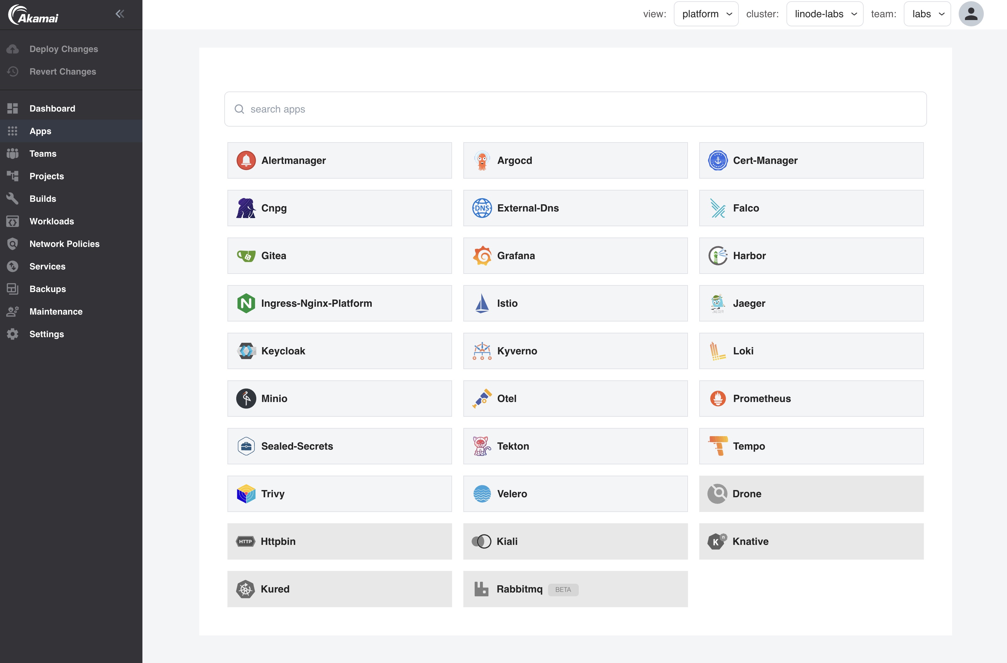1007x663 pixels.
Task: Click the Drone app icon
Action: click(x=717, y=494)
